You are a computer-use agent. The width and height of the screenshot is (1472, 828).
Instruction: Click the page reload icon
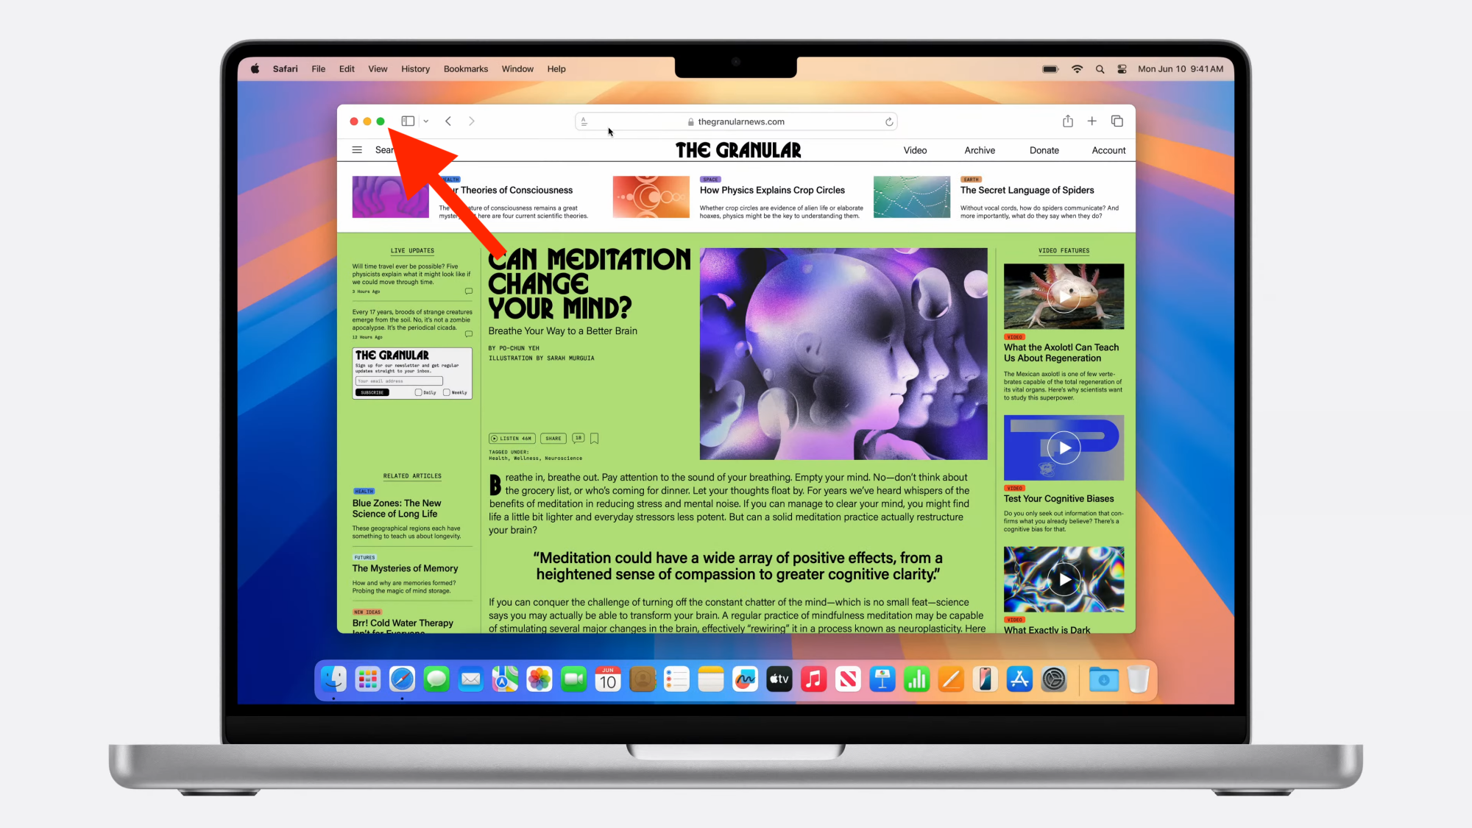pyautogui.click(x=888, y=120)
